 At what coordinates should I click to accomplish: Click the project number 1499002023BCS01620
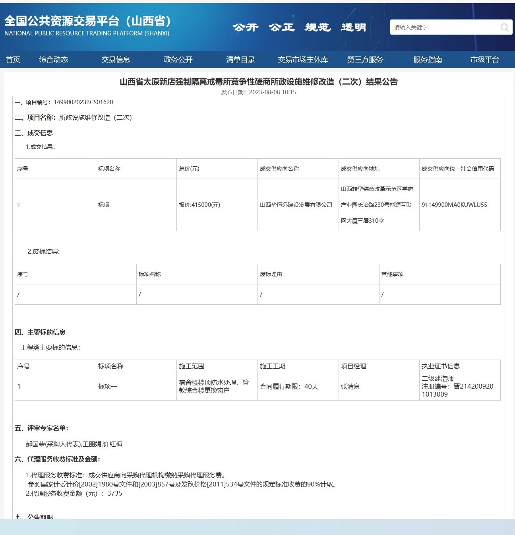tap(83, 102)
